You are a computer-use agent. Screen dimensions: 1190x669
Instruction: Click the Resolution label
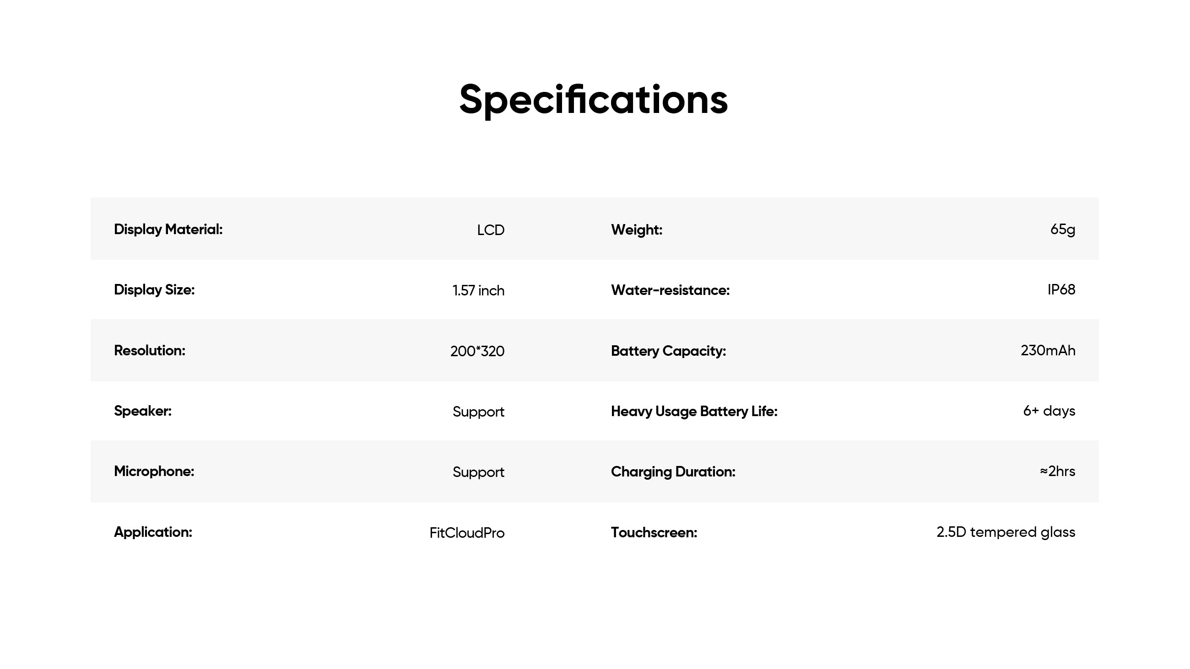pyautogui.click(x=150, y=351)
